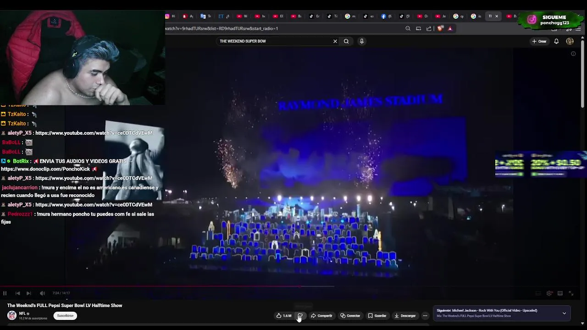Viewport: 587px width, 330px height.
Task: Open the NFL channel name link
Action: tap(22, 313)
